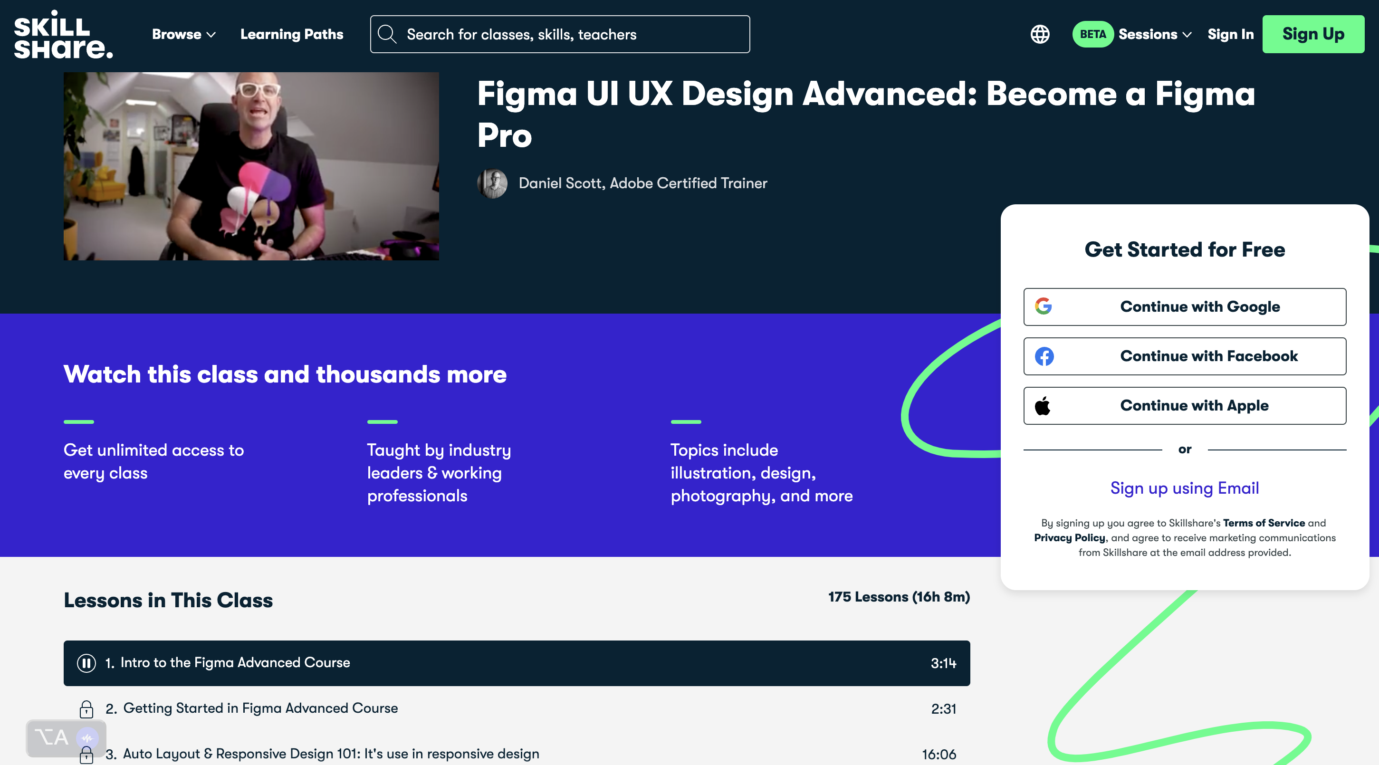The height and width of the screenshot is (765, 1379).
Task: Select the Sign In menu item
Action: 1231,34
